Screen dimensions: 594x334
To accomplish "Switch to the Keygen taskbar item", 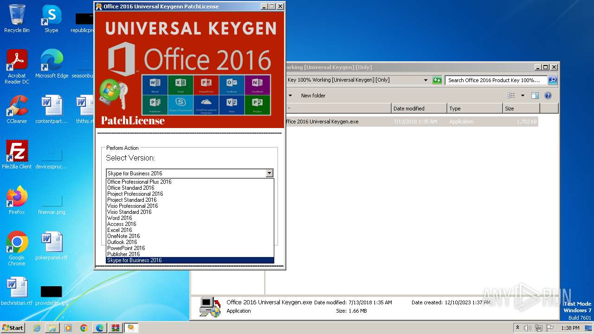I will tap(131, 328).
